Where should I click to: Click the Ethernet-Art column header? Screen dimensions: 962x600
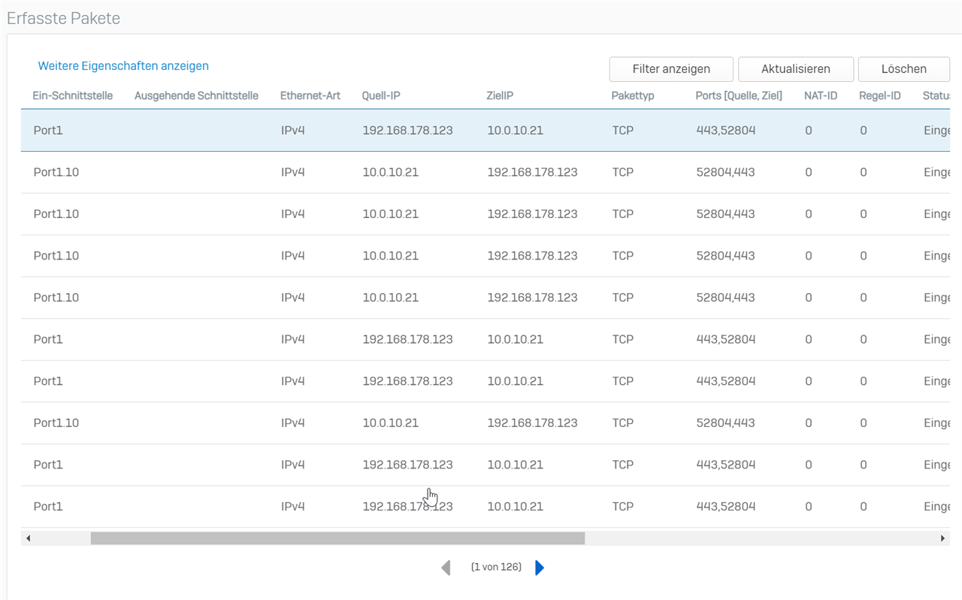tap(310, 95)
